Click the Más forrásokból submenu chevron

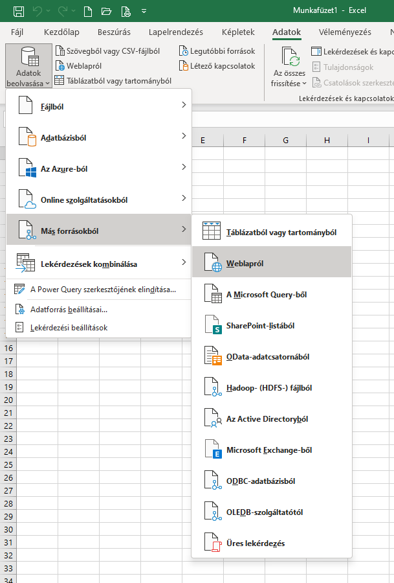(x=184, y=229)
